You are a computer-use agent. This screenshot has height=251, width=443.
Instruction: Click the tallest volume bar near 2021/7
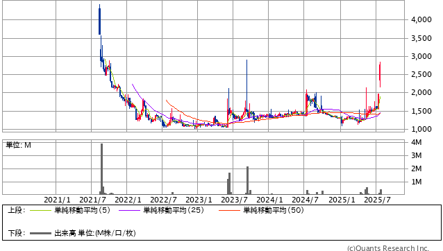[x=101, y=168]
